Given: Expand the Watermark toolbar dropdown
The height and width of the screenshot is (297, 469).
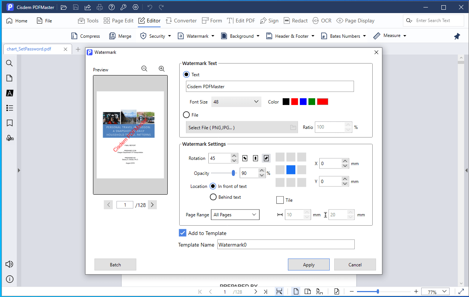Looking at the screenshot, I should 213,36.
